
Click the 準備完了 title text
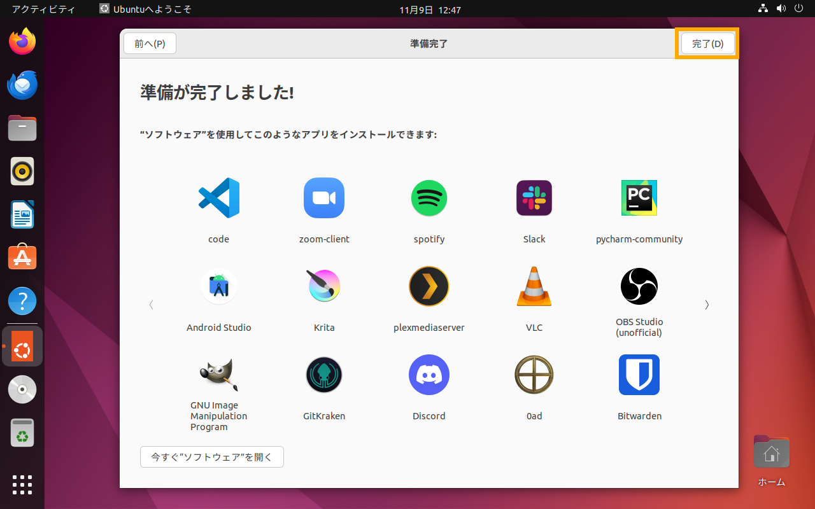429,43
